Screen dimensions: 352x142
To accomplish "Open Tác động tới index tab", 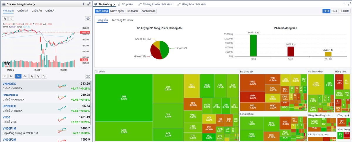I will [122, 20].
